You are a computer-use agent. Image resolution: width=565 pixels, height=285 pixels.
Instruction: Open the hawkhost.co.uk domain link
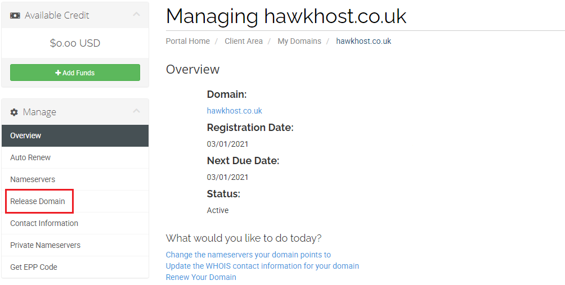click(x=235, y=111)
